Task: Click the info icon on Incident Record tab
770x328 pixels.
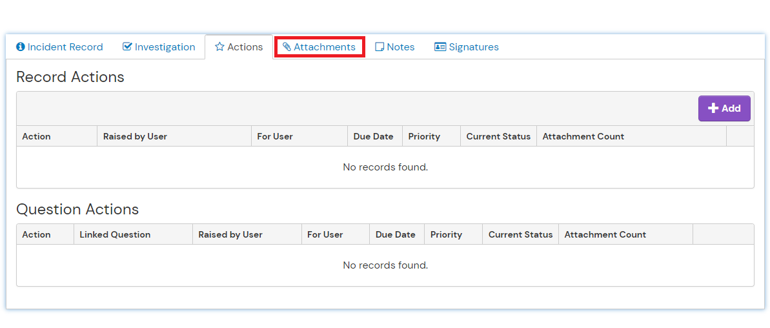Action: click(21, 47)
